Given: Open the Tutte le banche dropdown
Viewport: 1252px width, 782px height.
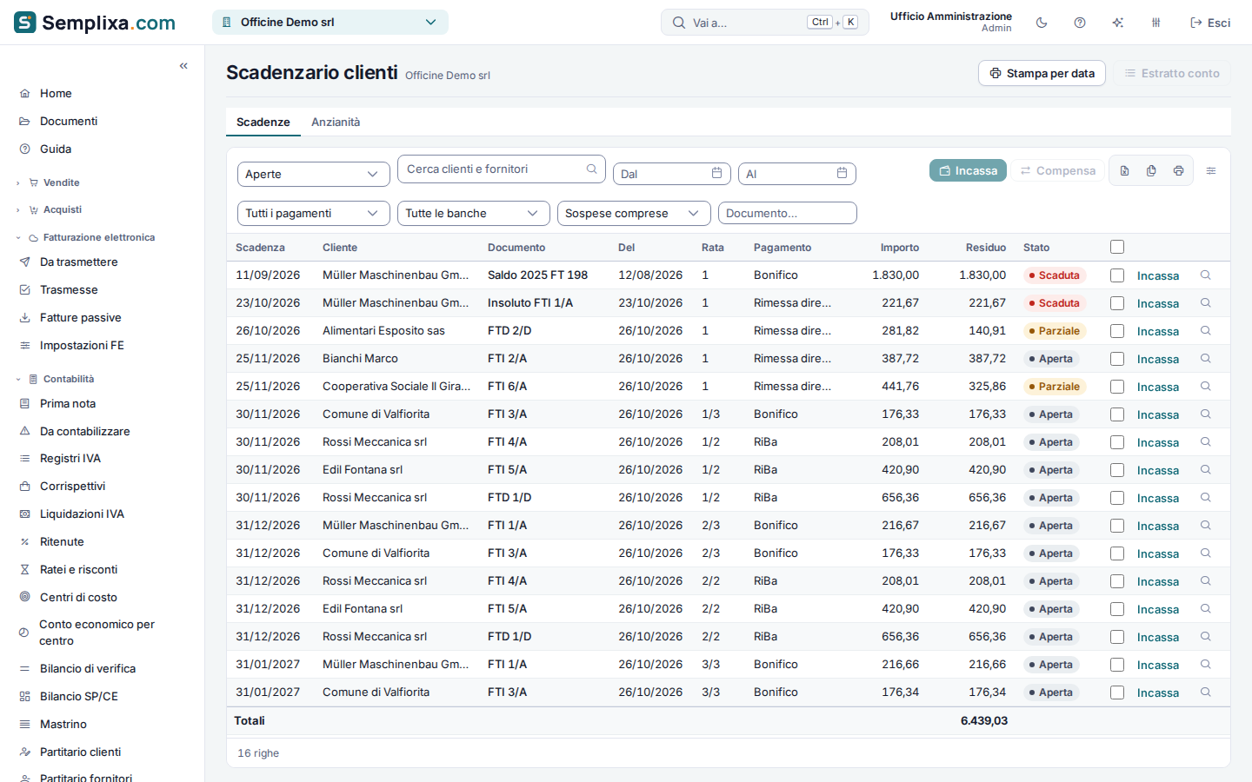Looking at the screenshot, I should click(x=473, y=214).
